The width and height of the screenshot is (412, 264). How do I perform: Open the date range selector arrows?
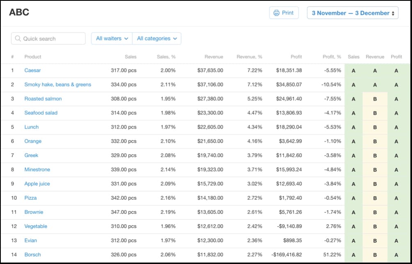(x=393, y=13)
